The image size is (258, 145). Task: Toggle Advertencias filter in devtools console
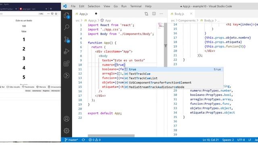[x=37, y=91]
